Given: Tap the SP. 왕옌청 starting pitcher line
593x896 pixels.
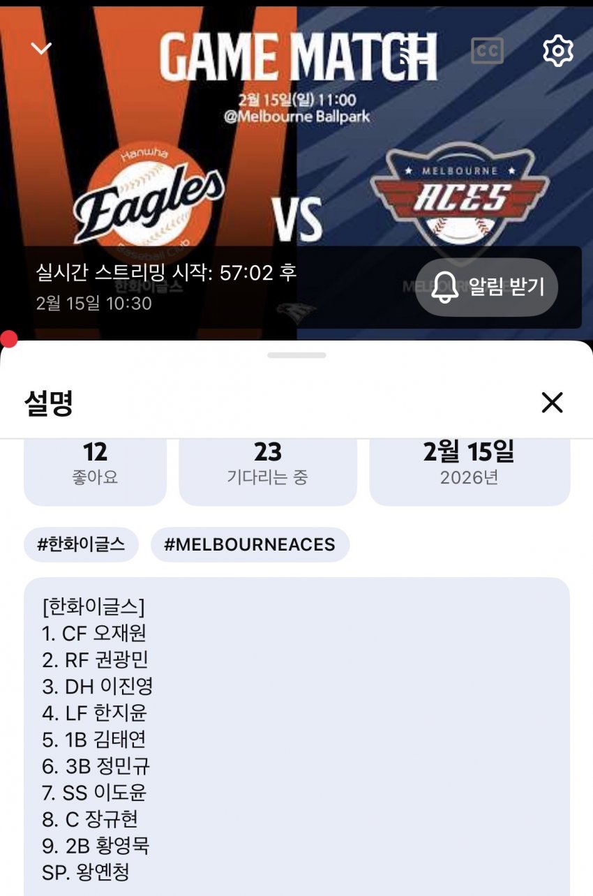Looking at the screenshot, I should point(86,872).
